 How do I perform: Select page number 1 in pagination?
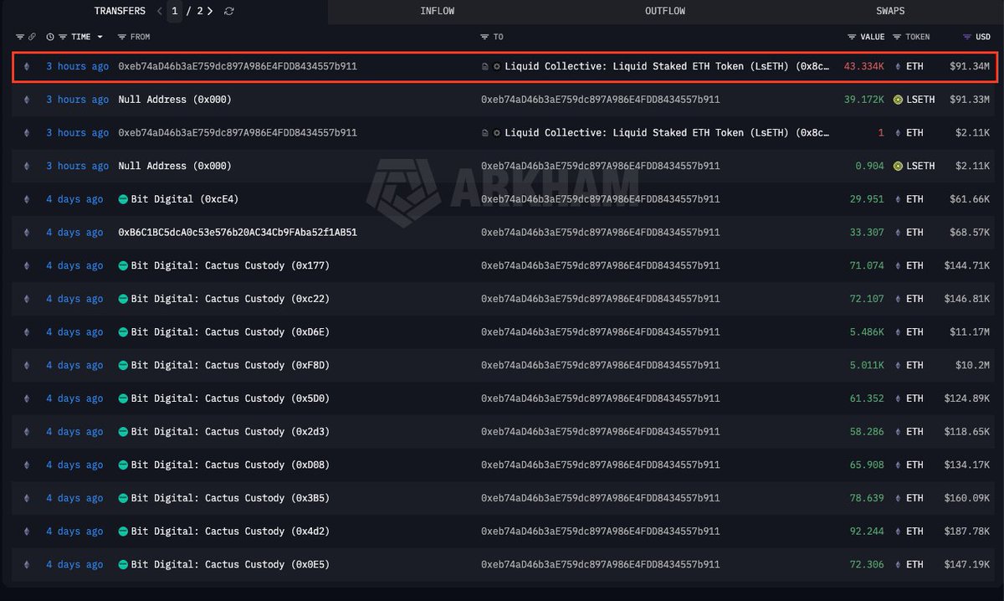point(175,11)
